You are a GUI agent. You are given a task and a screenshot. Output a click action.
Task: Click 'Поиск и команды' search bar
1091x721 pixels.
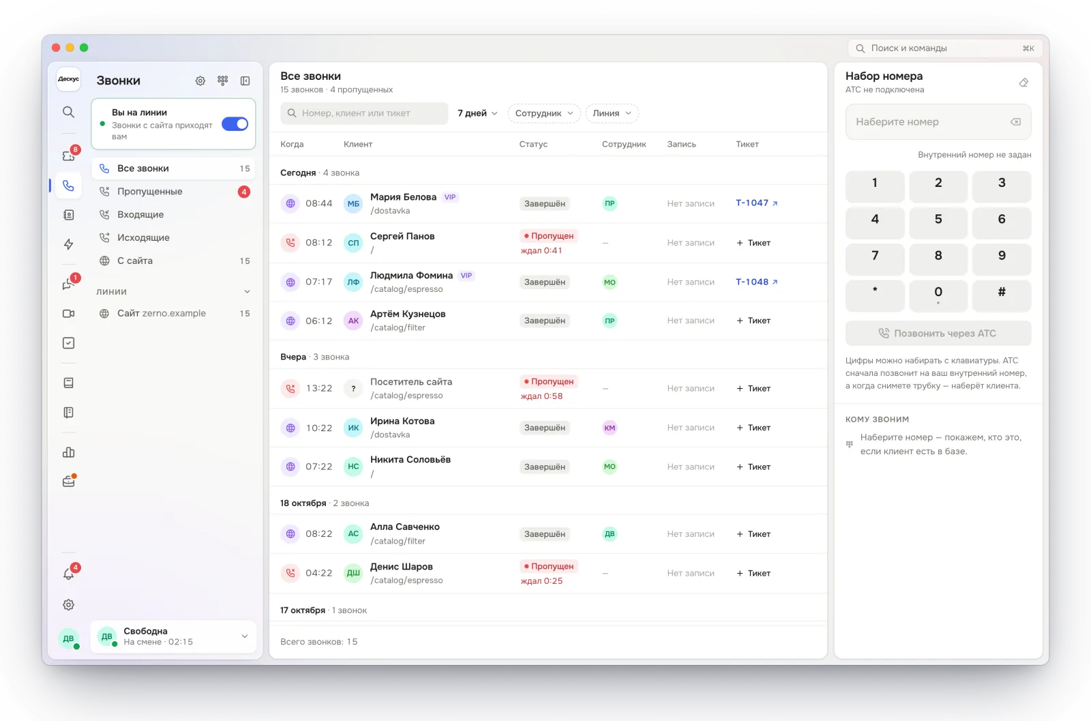[945, 48]
